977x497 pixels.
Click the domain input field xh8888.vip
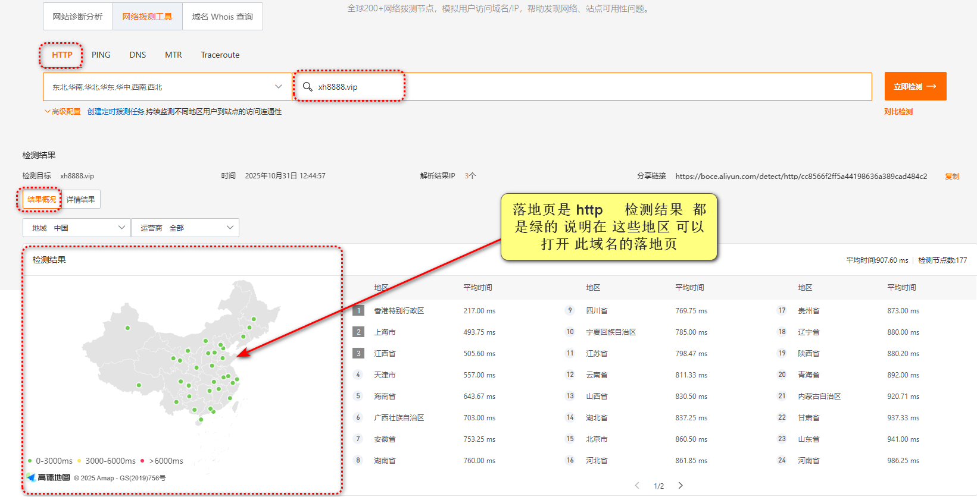click(582, 87)
